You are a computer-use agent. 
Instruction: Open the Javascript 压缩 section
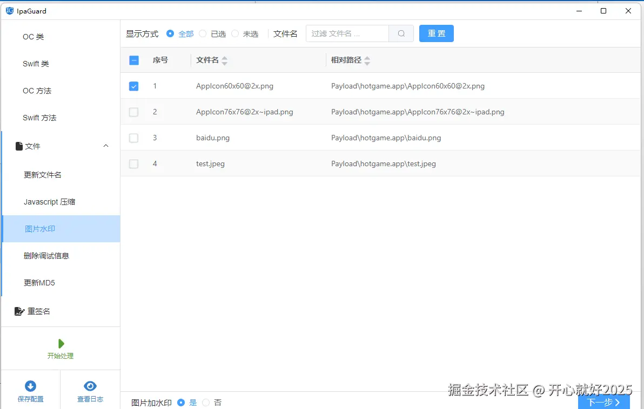point(49,201)
